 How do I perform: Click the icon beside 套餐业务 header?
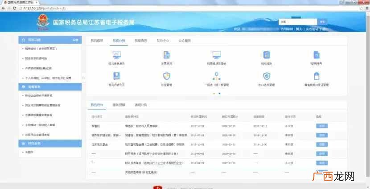23,87
